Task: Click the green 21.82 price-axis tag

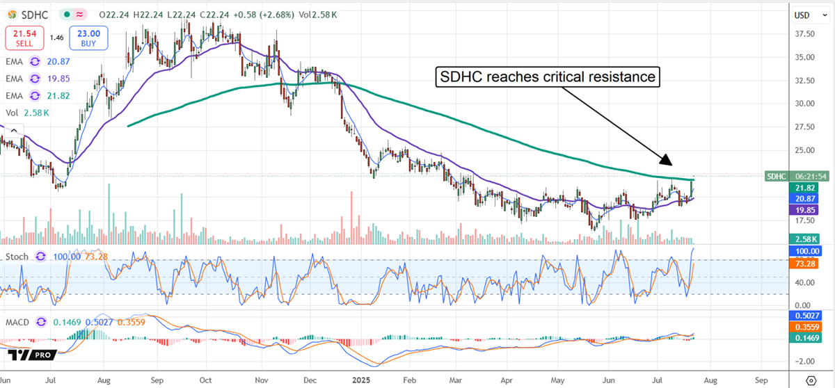Action: click(804, 188)
